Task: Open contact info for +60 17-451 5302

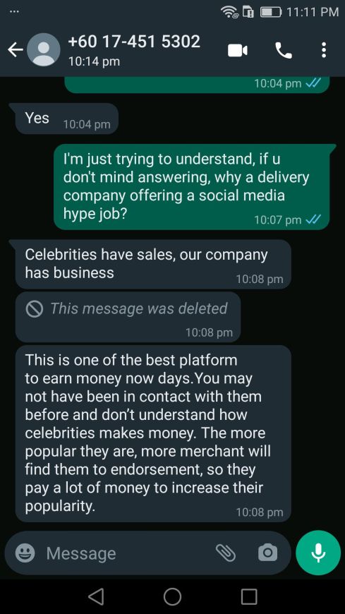Action: [134, 42]
